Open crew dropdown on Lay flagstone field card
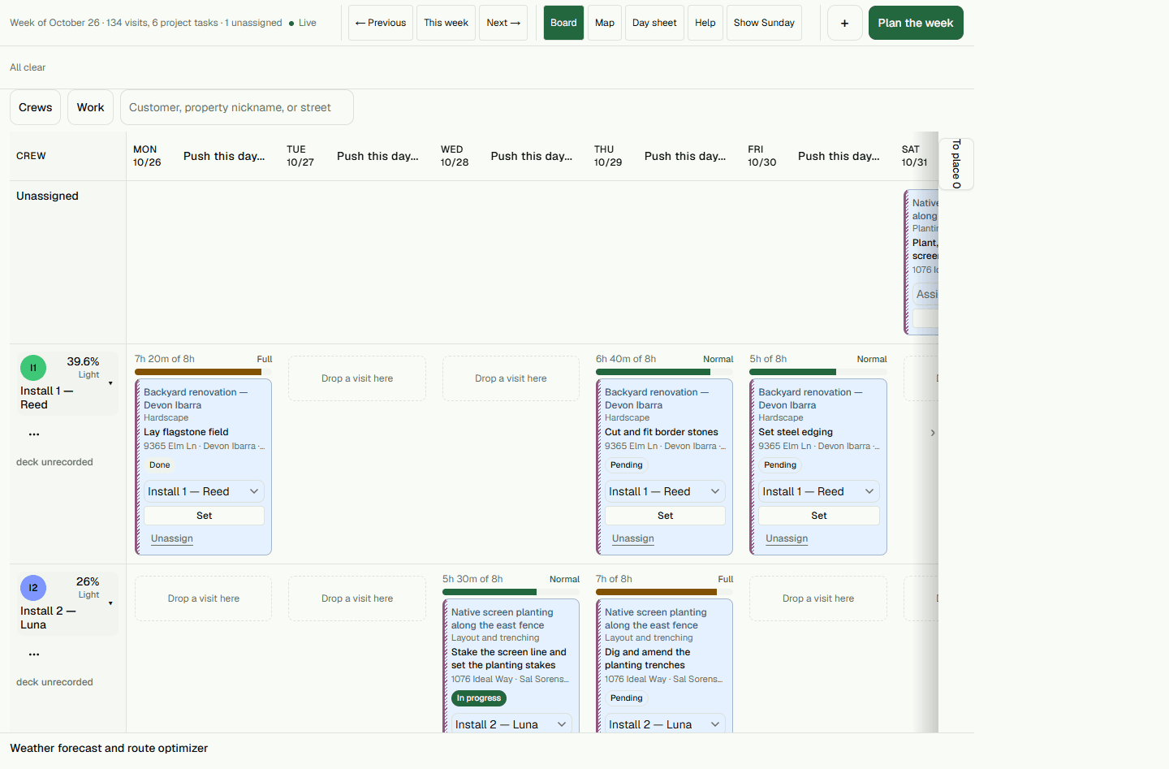The image size is (1169, 769). tap(204, 491)
